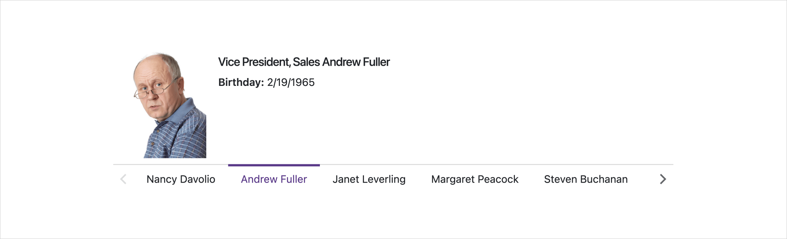Click the right chevron to scroll tabs

click(x=663, y=179)
